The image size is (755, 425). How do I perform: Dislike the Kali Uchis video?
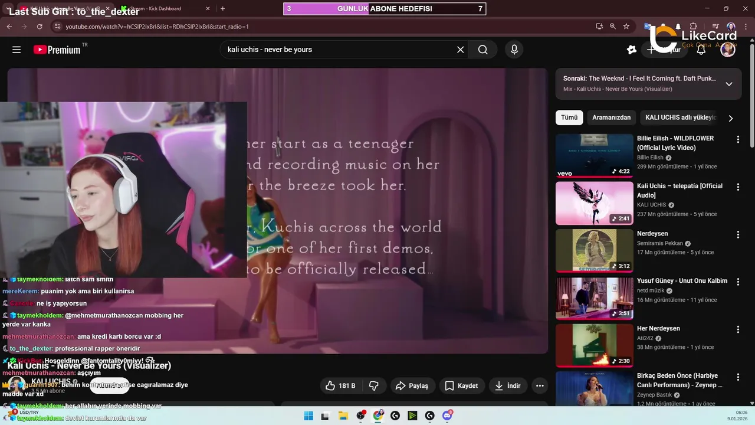coord(373,385)
